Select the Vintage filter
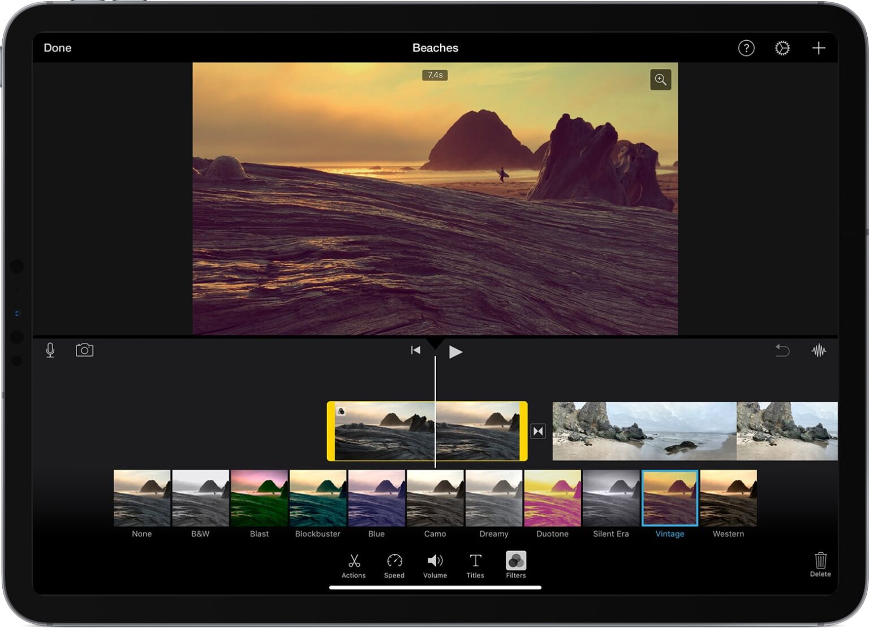 click(x=669, y=496)
